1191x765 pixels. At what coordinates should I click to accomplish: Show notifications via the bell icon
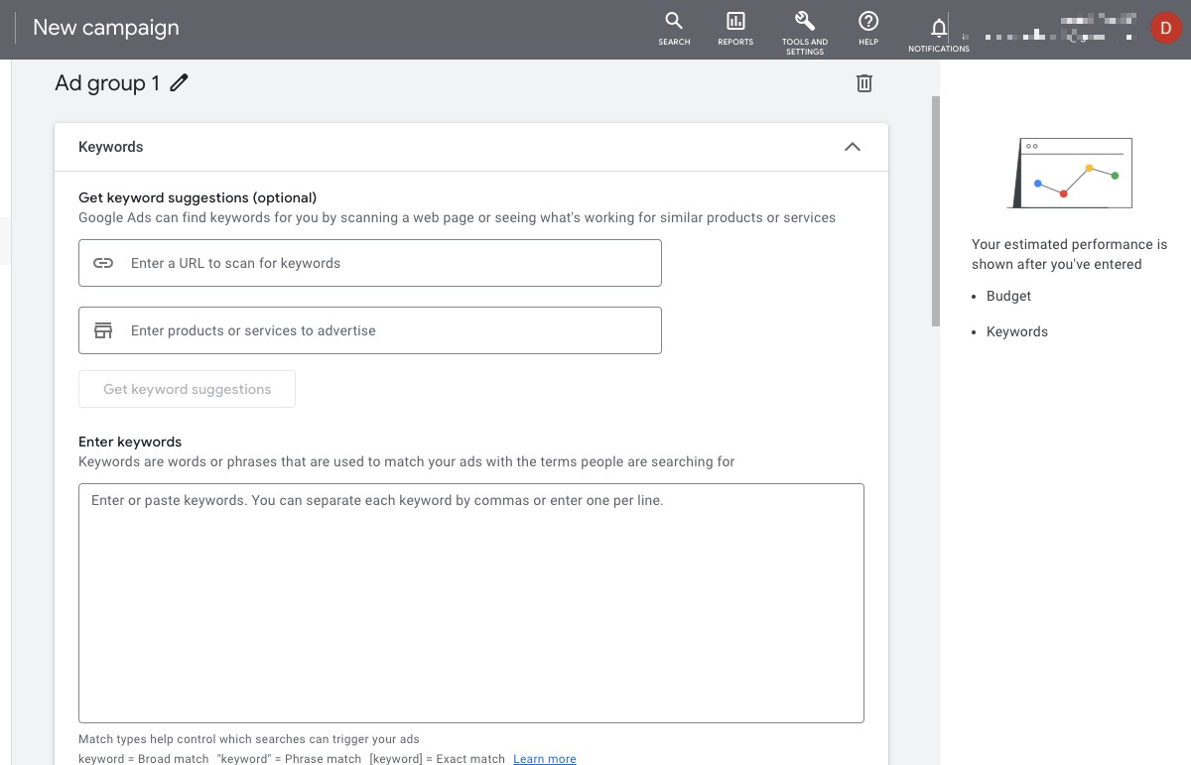(x=938, y=31)
